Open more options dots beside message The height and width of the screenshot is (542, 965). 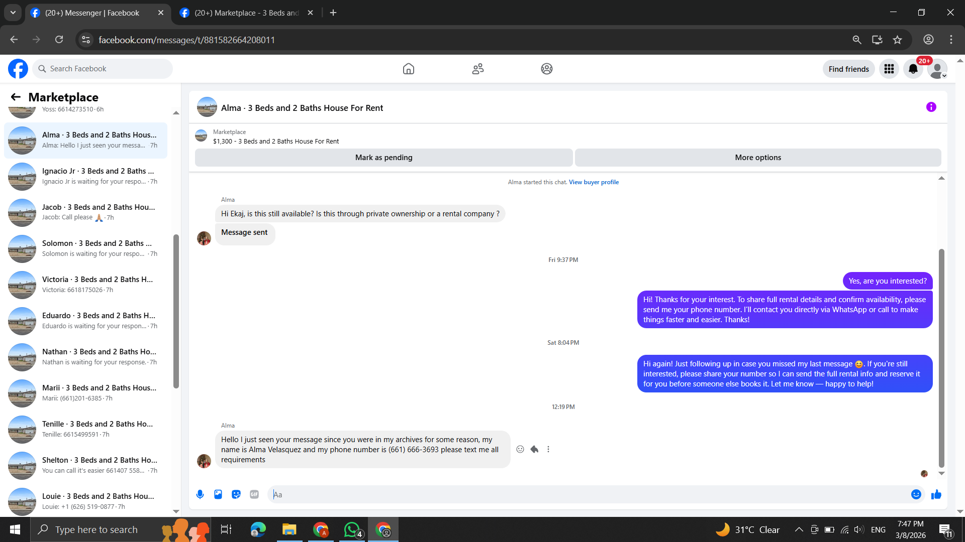548,449
